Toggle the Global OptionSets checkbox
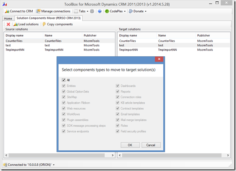The height and width of the screenshot is (171, 236). 63,92
